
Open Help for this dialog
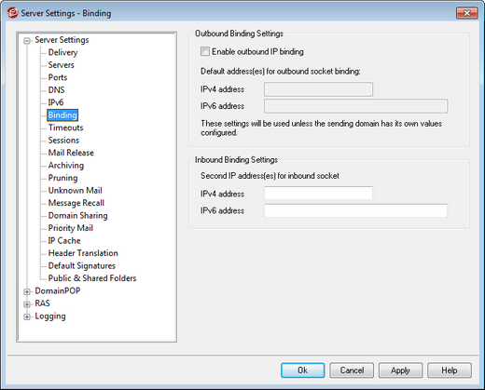coord(450,370)
